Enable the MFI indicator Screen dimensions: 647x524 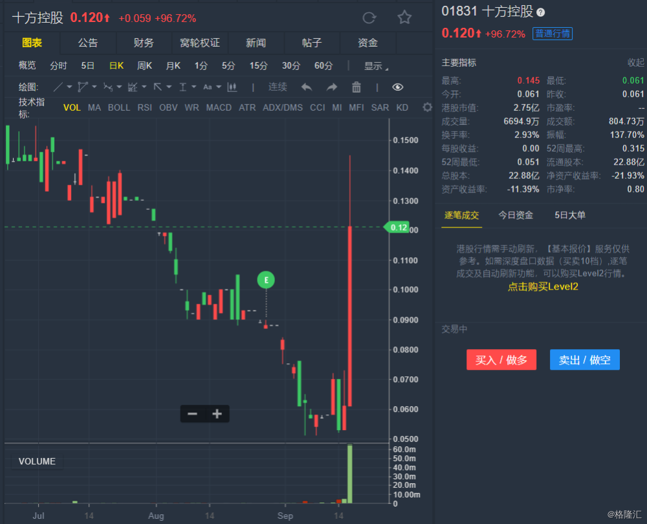pos(356,108)
